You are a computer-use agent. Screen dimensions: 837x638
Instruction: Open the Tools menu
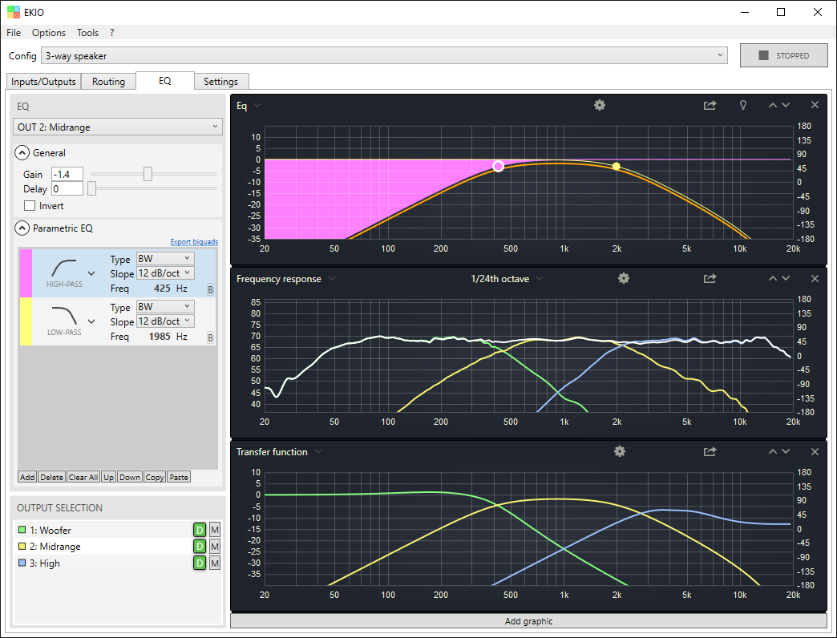[87, 33]
